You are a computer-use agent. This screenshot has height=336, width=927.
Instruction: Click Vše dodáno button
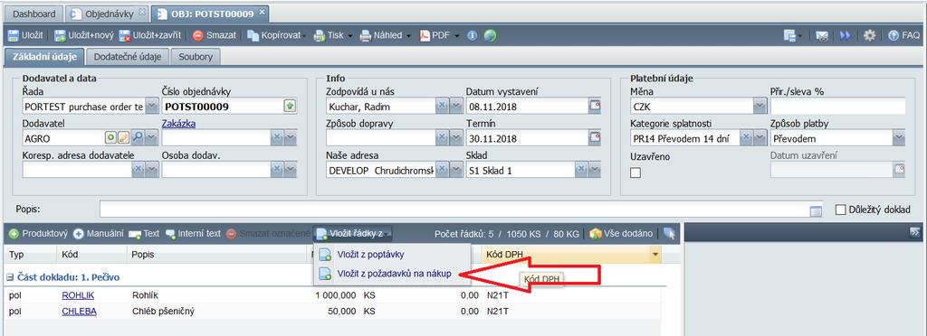(621, 233)
